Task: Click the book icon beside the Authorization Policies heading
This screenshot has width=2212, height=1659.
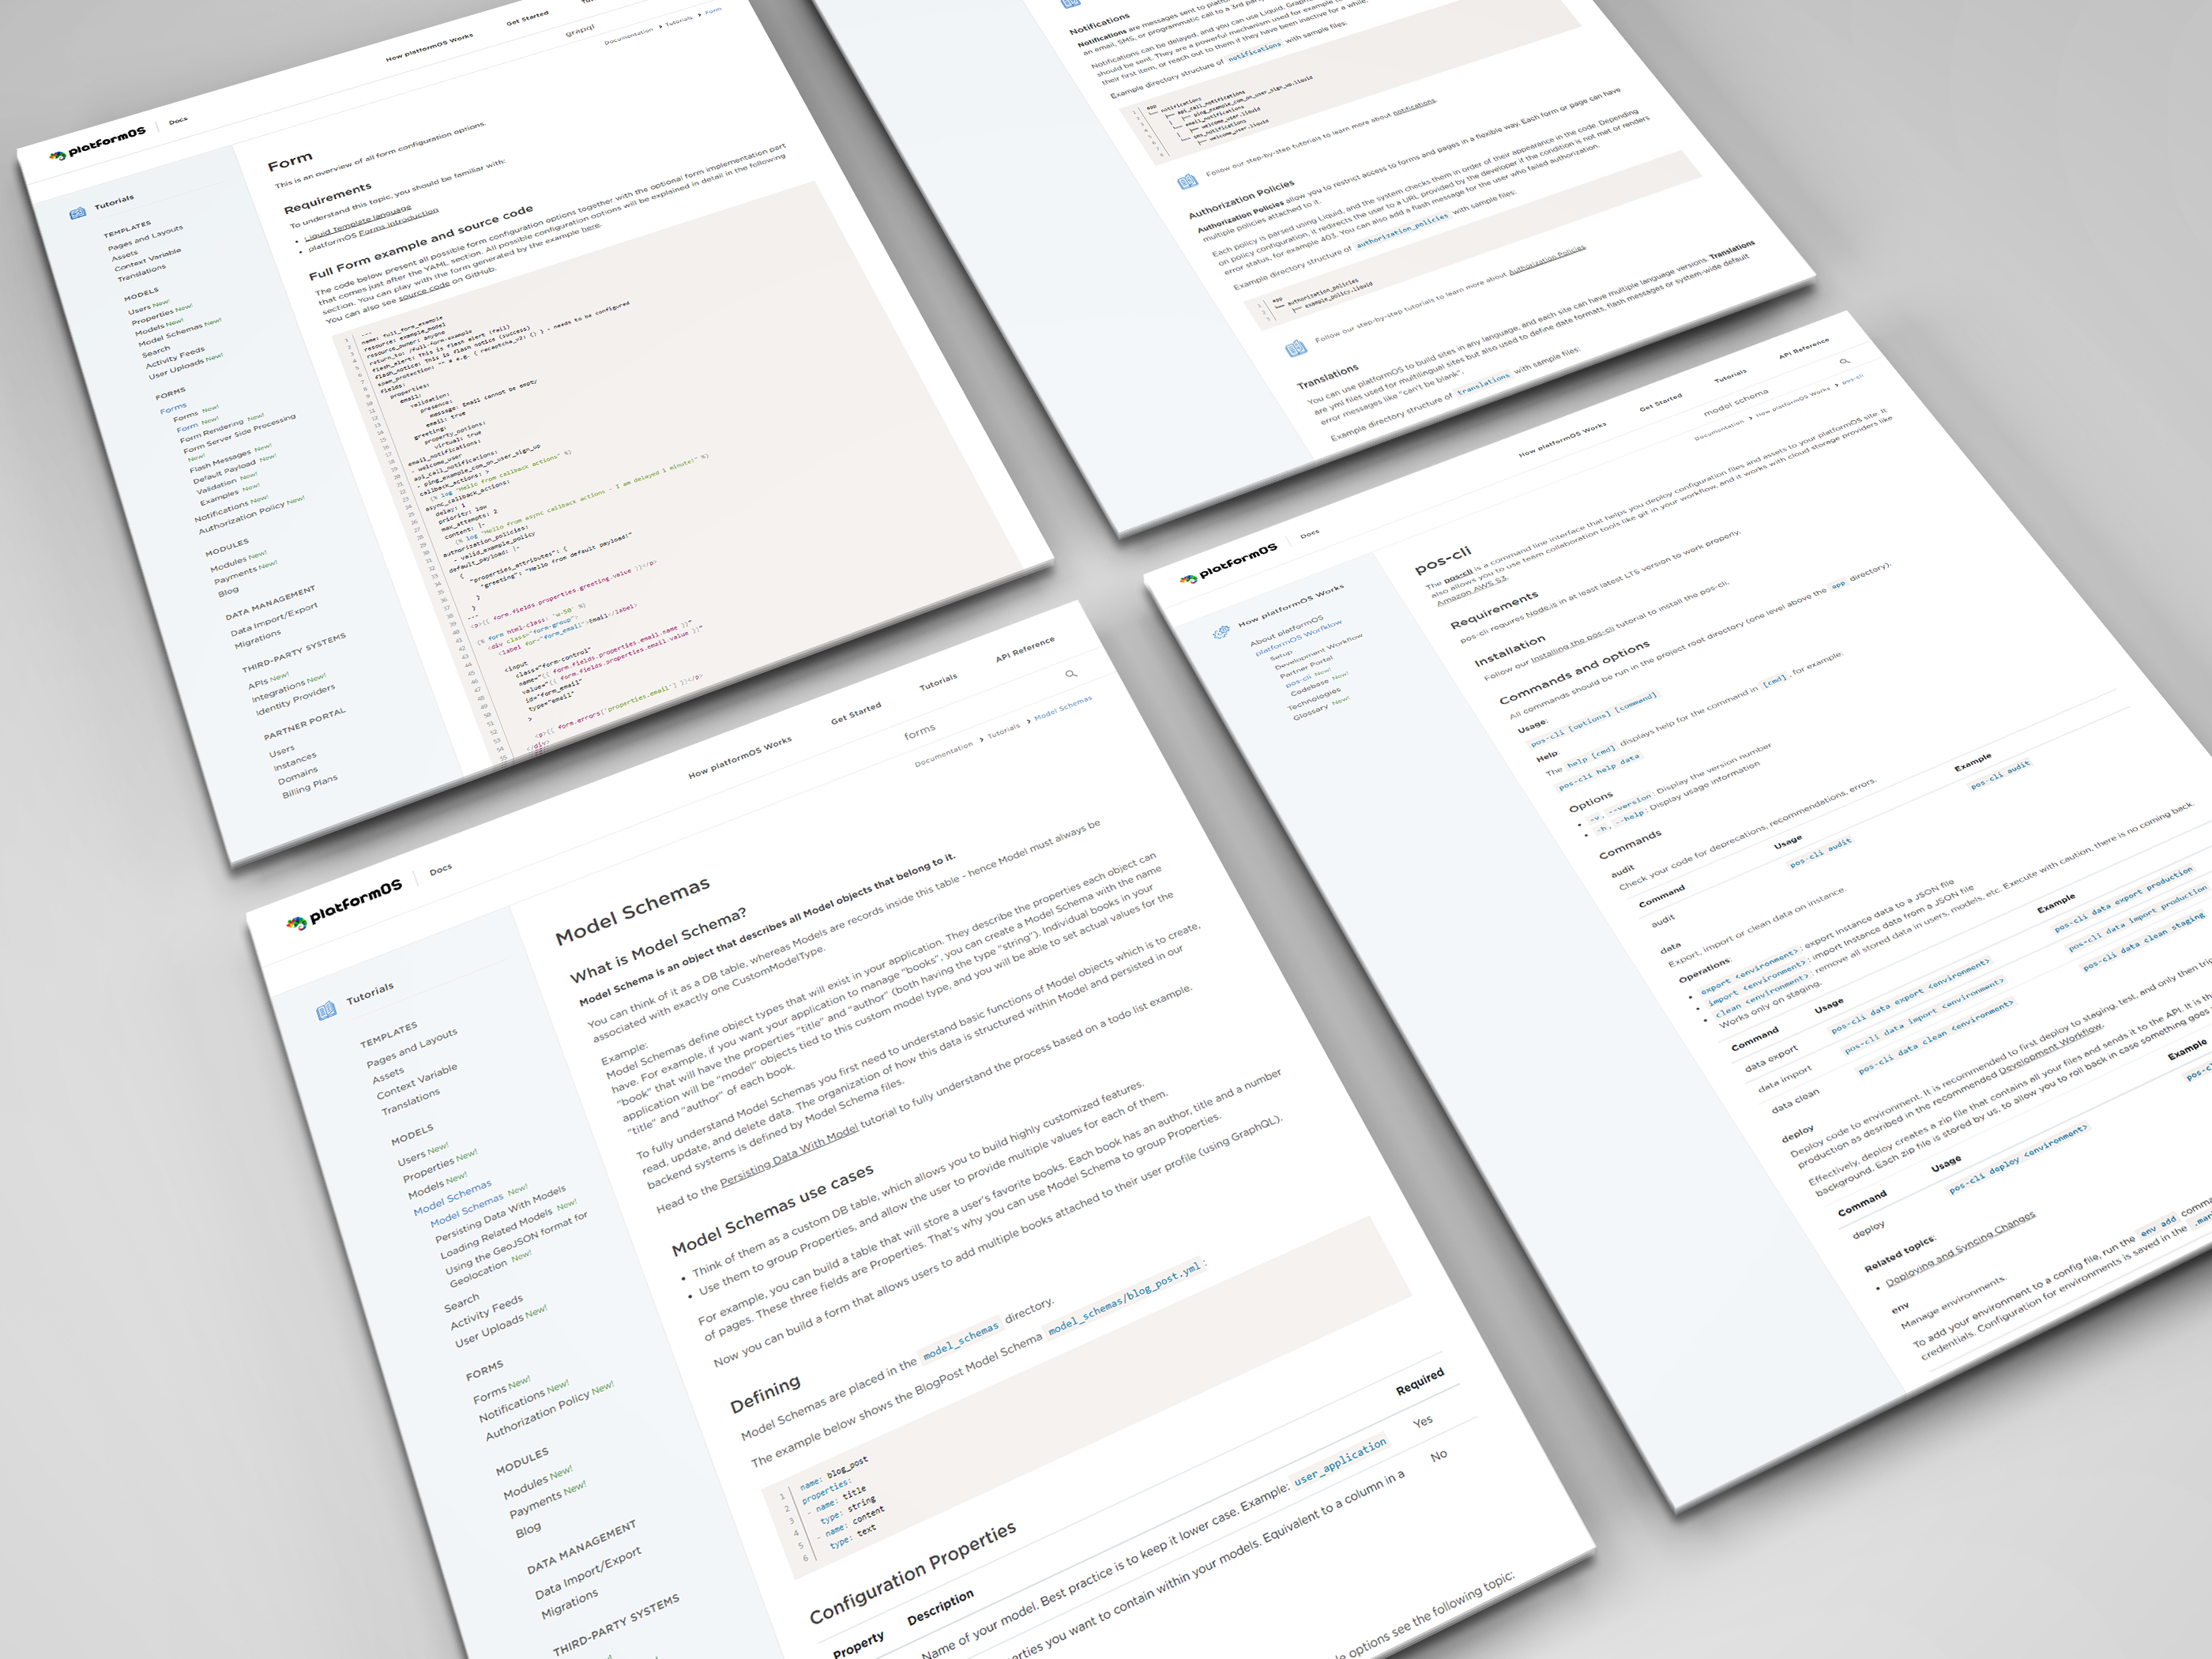Action: pyautogui.click(x=1187, y=181)
